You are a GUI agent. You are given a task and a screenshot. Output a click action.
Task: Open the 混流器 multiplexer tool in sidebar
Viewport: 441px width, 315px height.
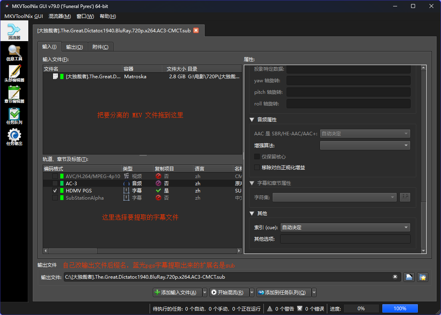point(14,31)
